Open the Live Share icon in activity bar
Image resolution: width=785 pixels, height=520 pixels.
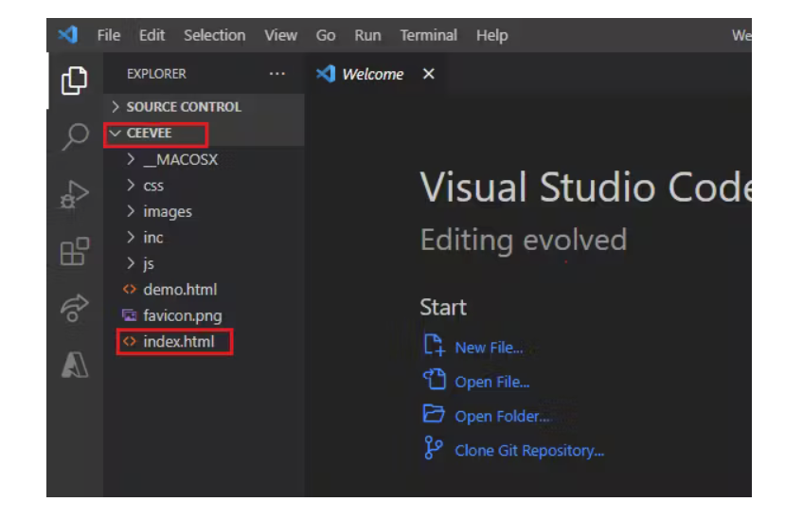pos(74,309)
